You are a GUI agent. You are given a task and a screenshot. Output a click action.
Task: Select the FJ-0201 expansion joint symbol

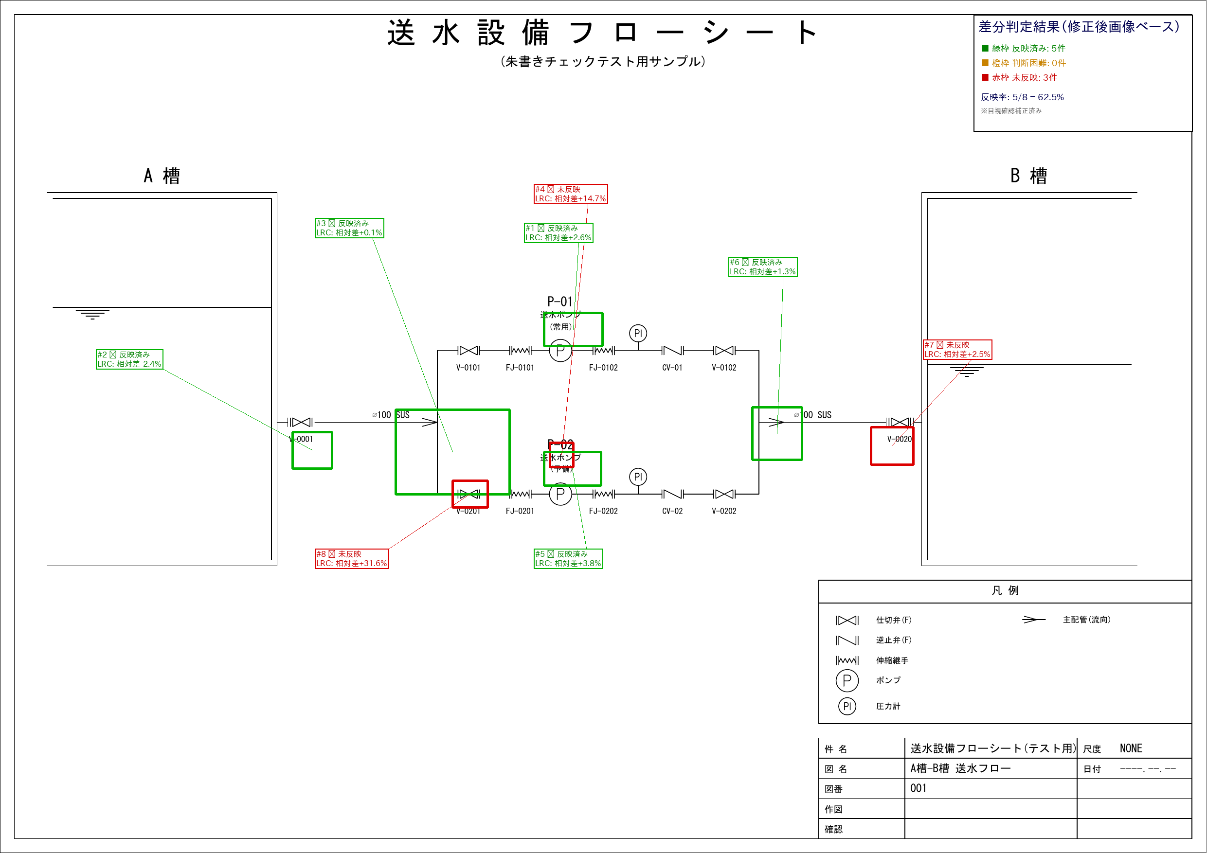(x=521, y=494)
